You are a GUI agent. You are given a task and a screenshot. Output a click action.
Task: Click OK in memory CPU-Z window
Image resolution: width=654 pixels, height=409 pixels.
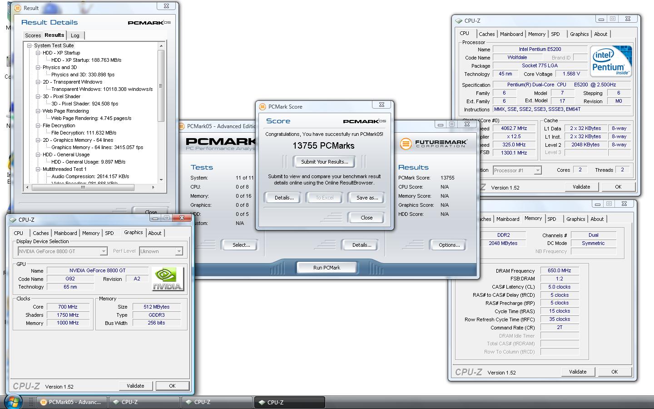pyautogui.click(x=614, y=372)
